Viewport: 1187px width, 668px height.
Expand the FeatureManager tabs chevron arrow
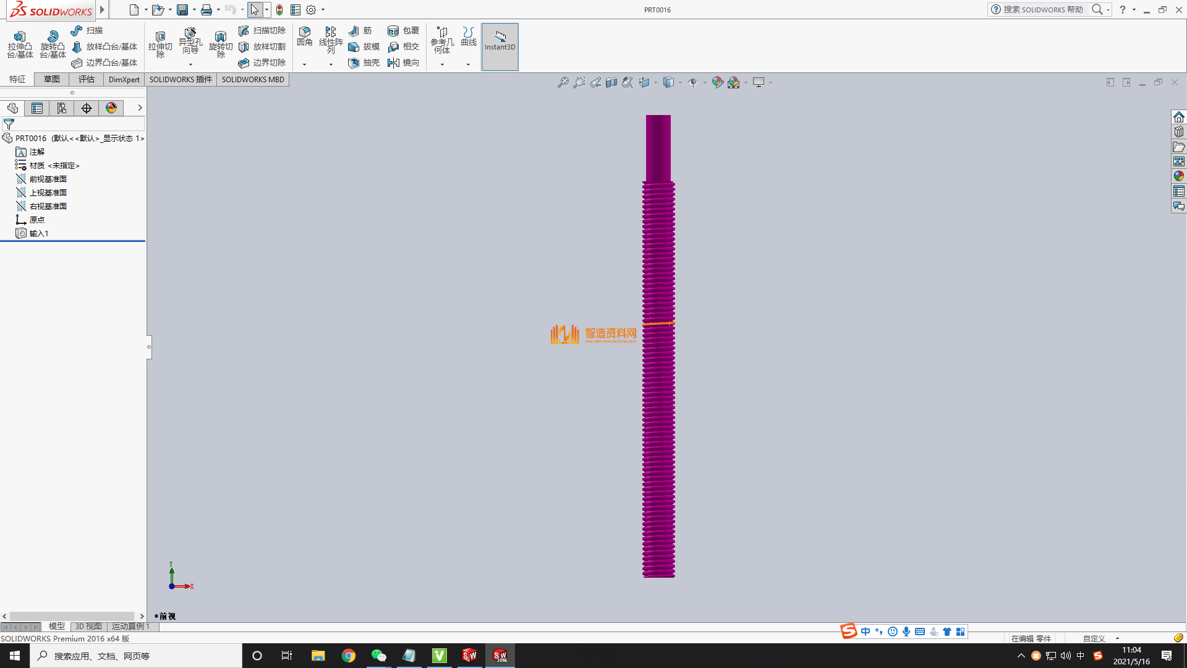[140, 108]
